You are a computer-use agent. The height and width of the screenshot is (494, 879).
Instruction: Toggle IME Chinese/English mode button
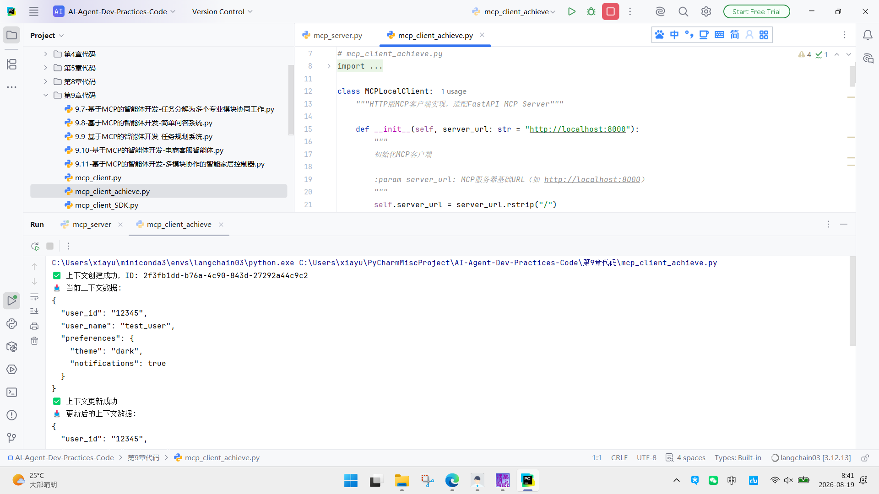(674, 35)
